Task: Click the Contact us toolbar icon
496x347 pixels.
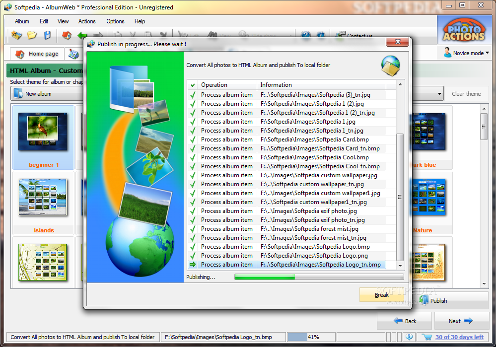Action: pos(341,34)
